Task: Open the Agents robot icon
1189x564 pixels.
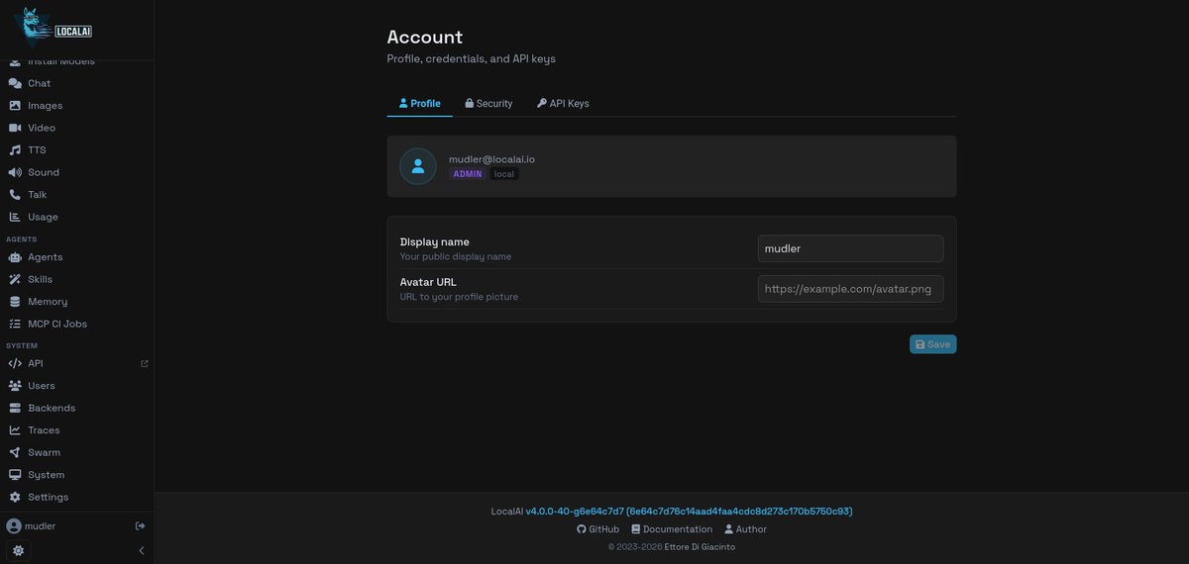Action: pyautogui.click(x=15, y=257)
